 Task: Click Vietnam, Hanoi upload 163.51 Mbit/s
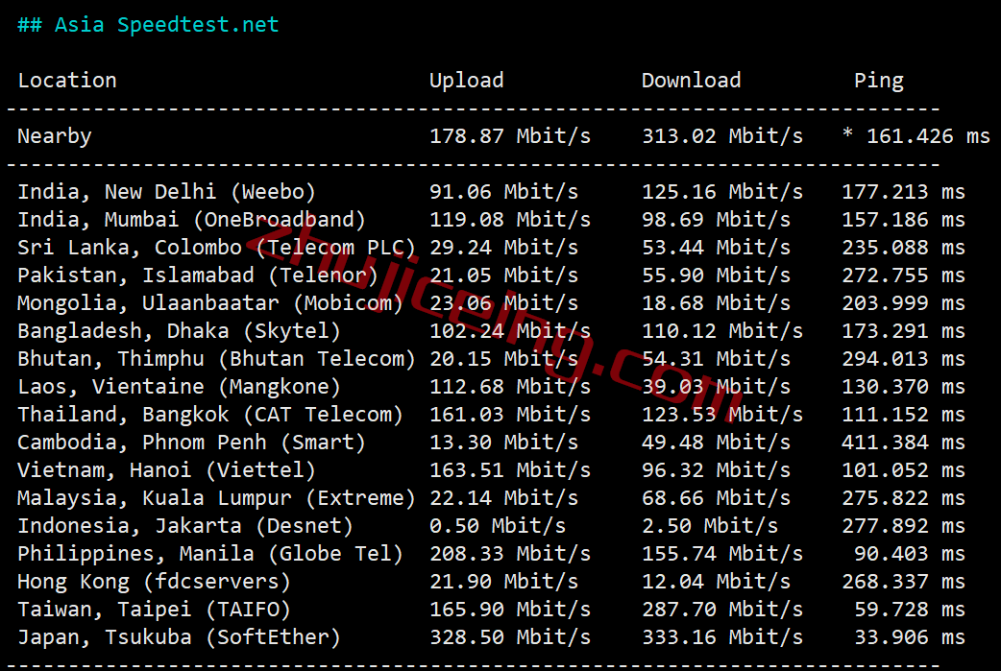510,470
